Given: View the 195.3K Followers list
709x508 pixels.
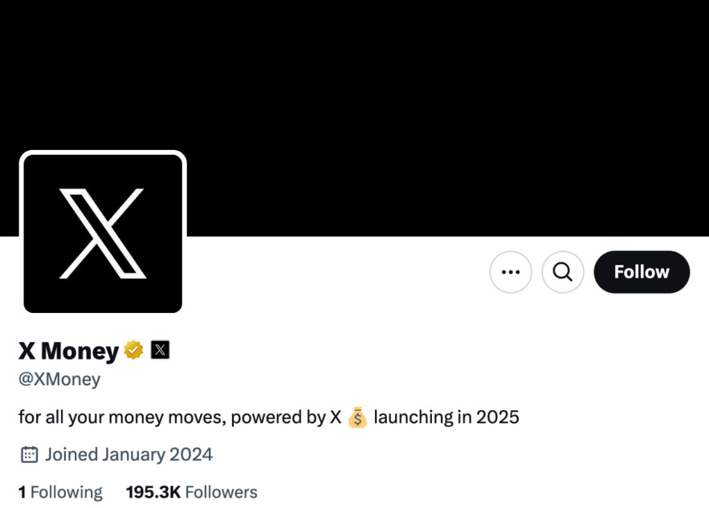Looking at the screenshot, I should 191,491.
